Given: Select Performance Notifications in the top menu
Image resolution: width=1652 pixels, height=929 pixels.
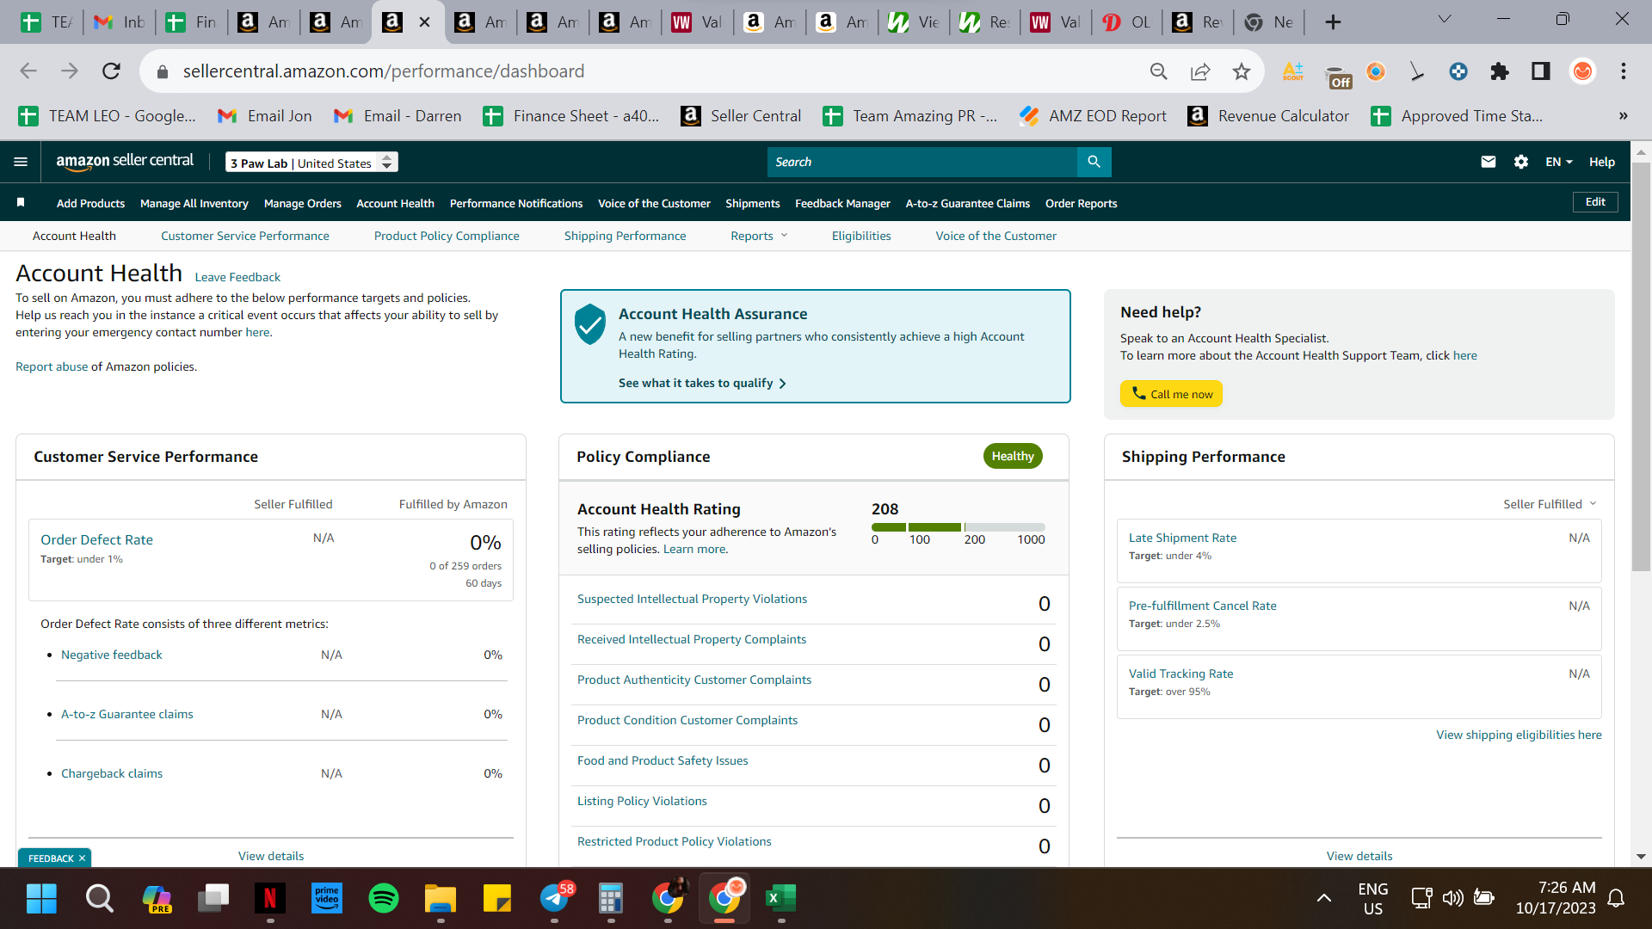Looking at the screenshot, I should [x=516, y=203].
